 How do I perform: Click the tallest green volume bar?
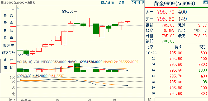(x=77, y=68)
